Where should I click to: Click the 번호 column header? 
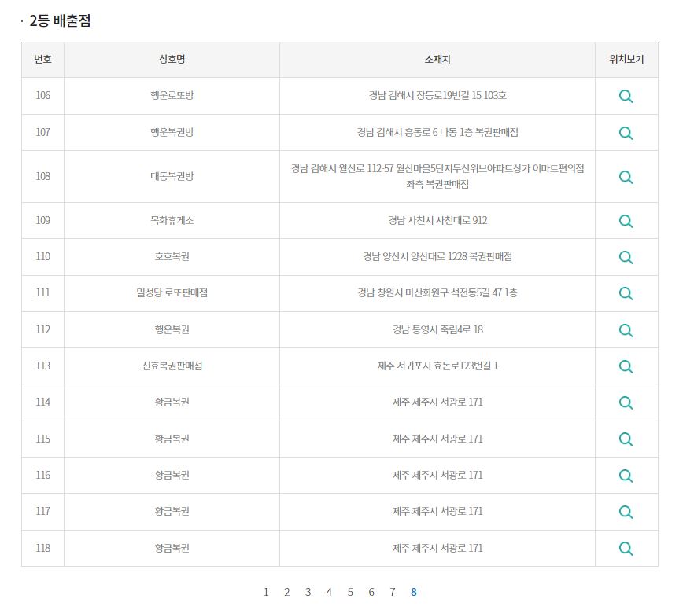point(43,59)
